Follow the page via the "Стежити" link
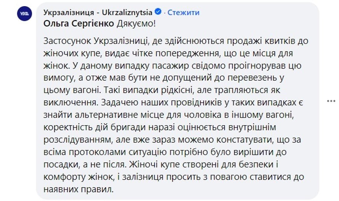The width and height of the screenshot is (339, 201). point(183,12)
